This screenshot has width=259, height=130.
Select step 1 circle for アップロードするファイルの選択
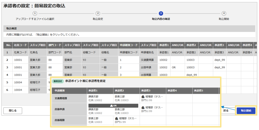[35, 13]
